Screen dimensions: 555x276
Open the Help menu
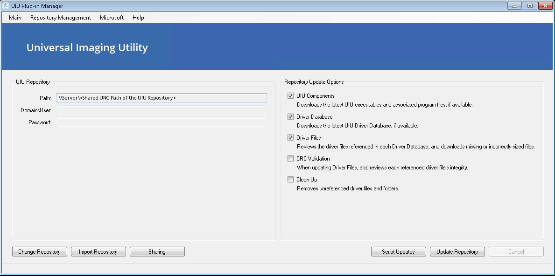138,18
